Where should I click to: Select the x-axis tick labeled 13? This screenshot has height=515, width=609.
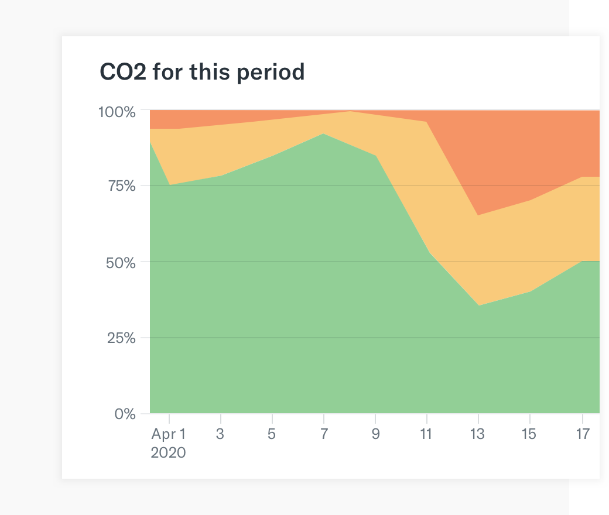point(478,434)
